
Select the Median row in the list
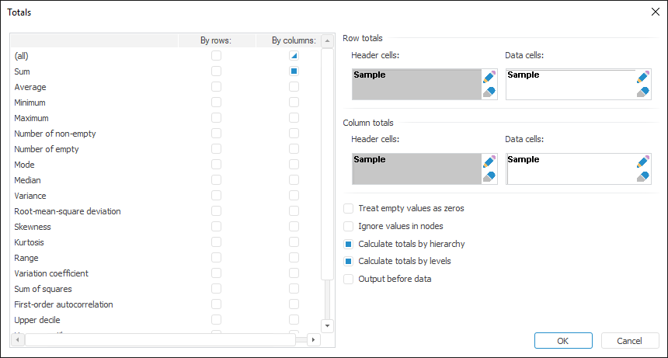point(28,180)
